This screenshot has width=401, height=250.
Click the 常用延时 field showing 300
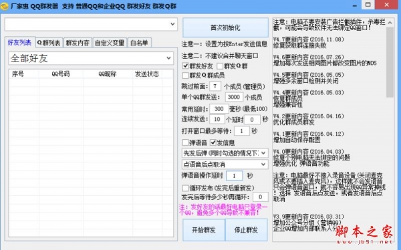coord(219,109)
